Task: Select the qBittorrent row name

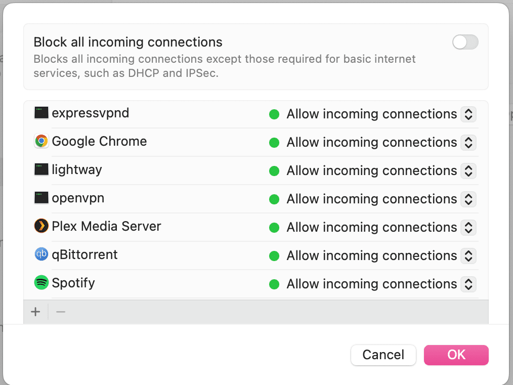Action: pos(84,255)
